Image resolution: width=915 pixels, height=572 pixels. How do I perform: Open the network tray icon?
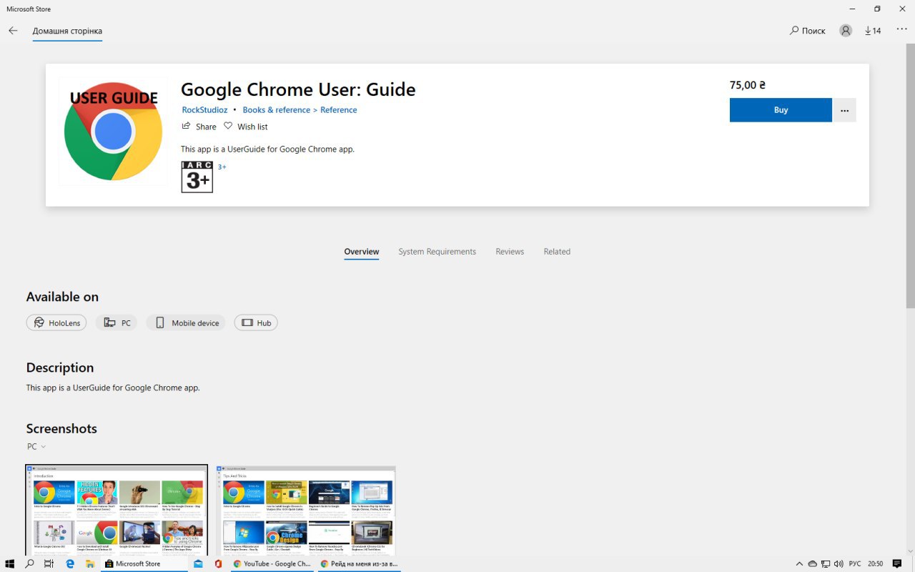pyautogui.click(x=826, y=563)
